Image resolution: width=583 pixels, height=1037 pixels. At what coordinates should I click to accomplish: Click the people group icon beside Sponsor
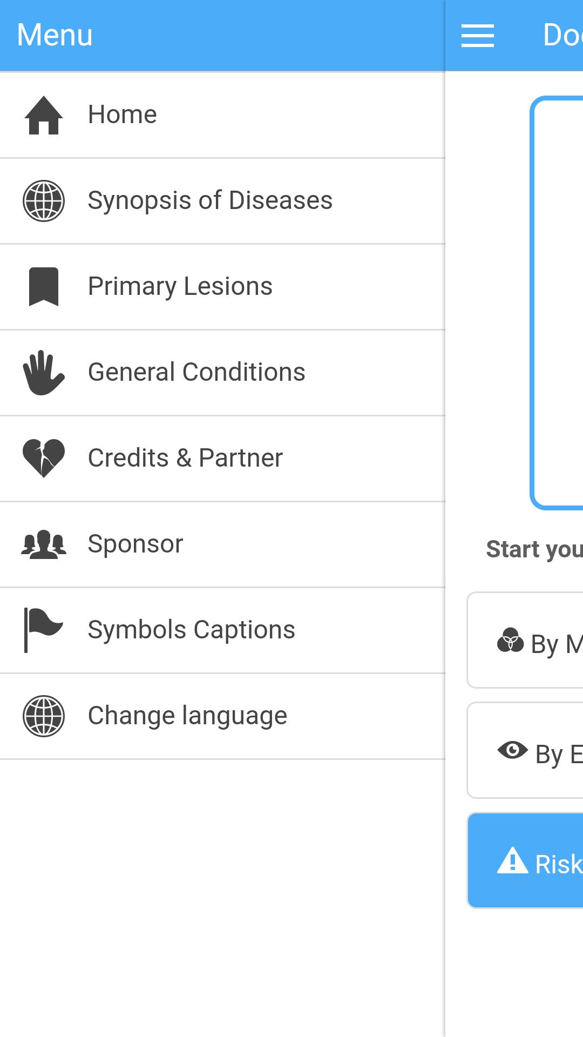44,544
